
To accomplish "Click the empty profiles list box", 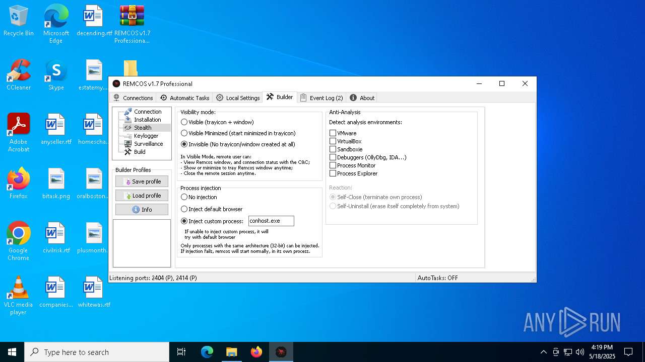I will click(142, 243).
